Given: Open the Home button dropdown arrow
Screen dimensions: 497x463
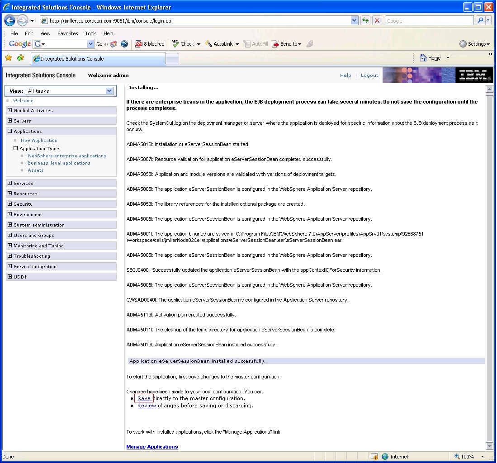Looking at the screenshot, I should (448, 58).
